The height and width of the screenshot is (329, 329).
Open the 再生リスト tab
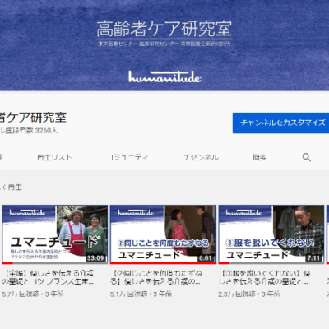[54, 157]
